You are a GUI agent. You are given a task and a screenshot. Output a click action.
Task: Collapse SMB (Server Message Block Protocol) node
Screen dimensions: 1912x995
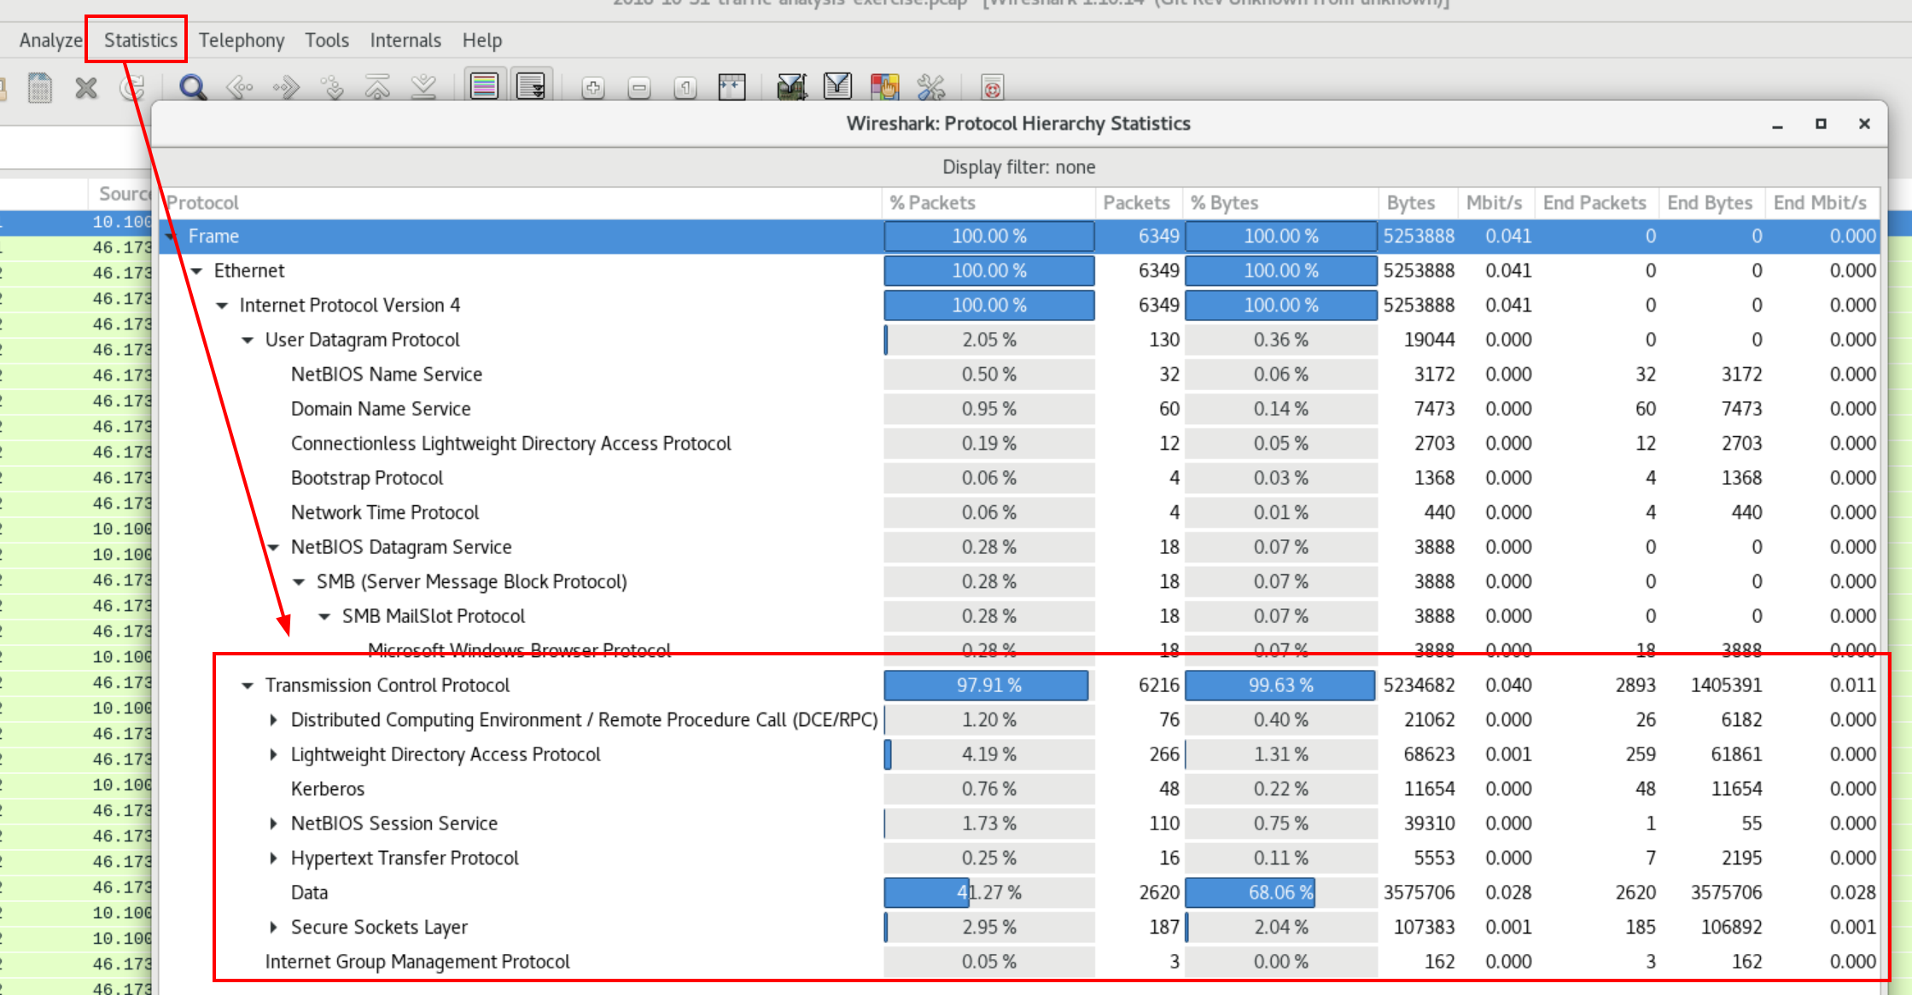(x=299, y=582)
